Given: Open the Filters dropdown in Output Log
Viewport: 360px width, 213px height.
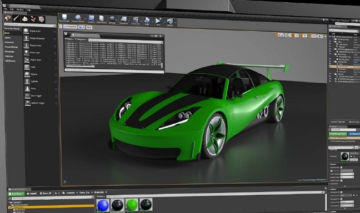Looking at the screenshot, I should (x=69, y=39).
